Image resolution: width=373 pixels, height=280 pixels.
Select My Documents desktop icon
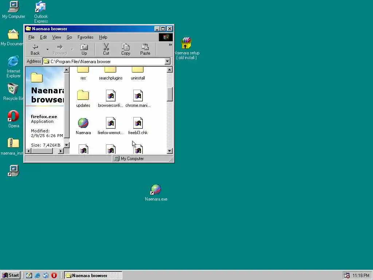click(12, 38)
